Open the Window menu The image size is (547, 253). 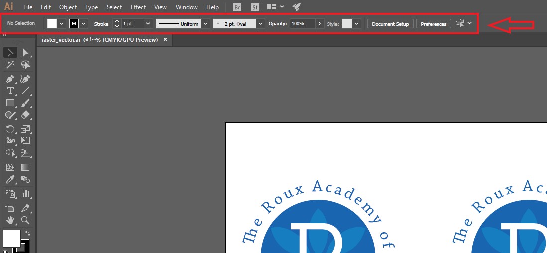[186, 7]
